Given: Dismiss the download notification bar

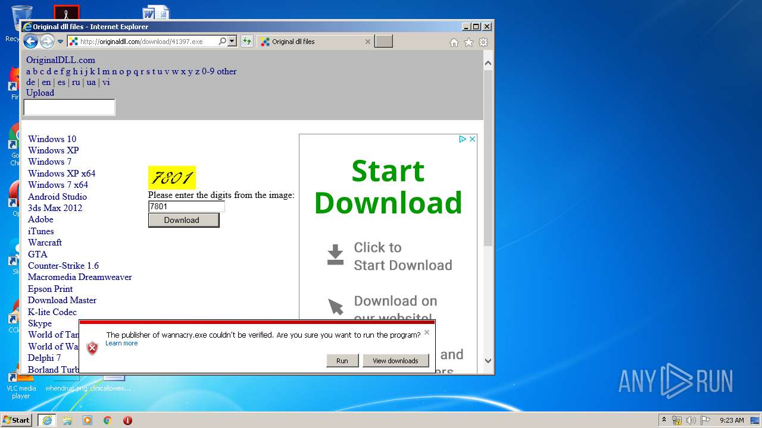Looking at the screenshot, I should (426, 333).
